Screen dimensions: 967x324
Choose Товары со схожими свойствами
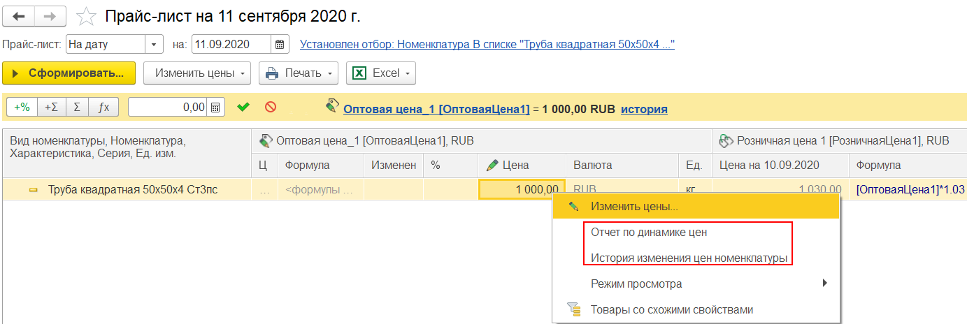coord(696,309)
